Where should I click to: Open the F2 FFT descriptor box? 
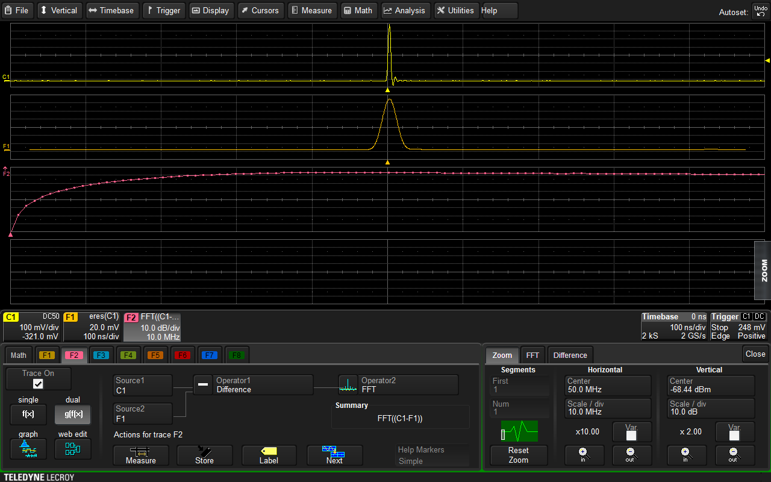[152, 327]
